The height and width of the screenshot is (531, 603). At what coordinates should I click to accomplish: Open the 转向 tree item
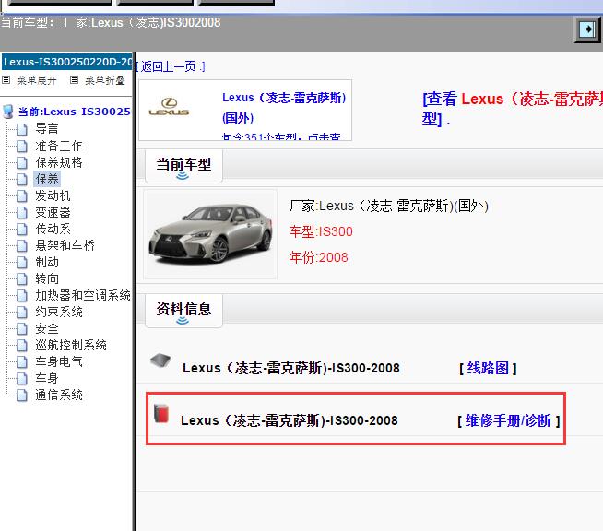[x=47, y=278]
